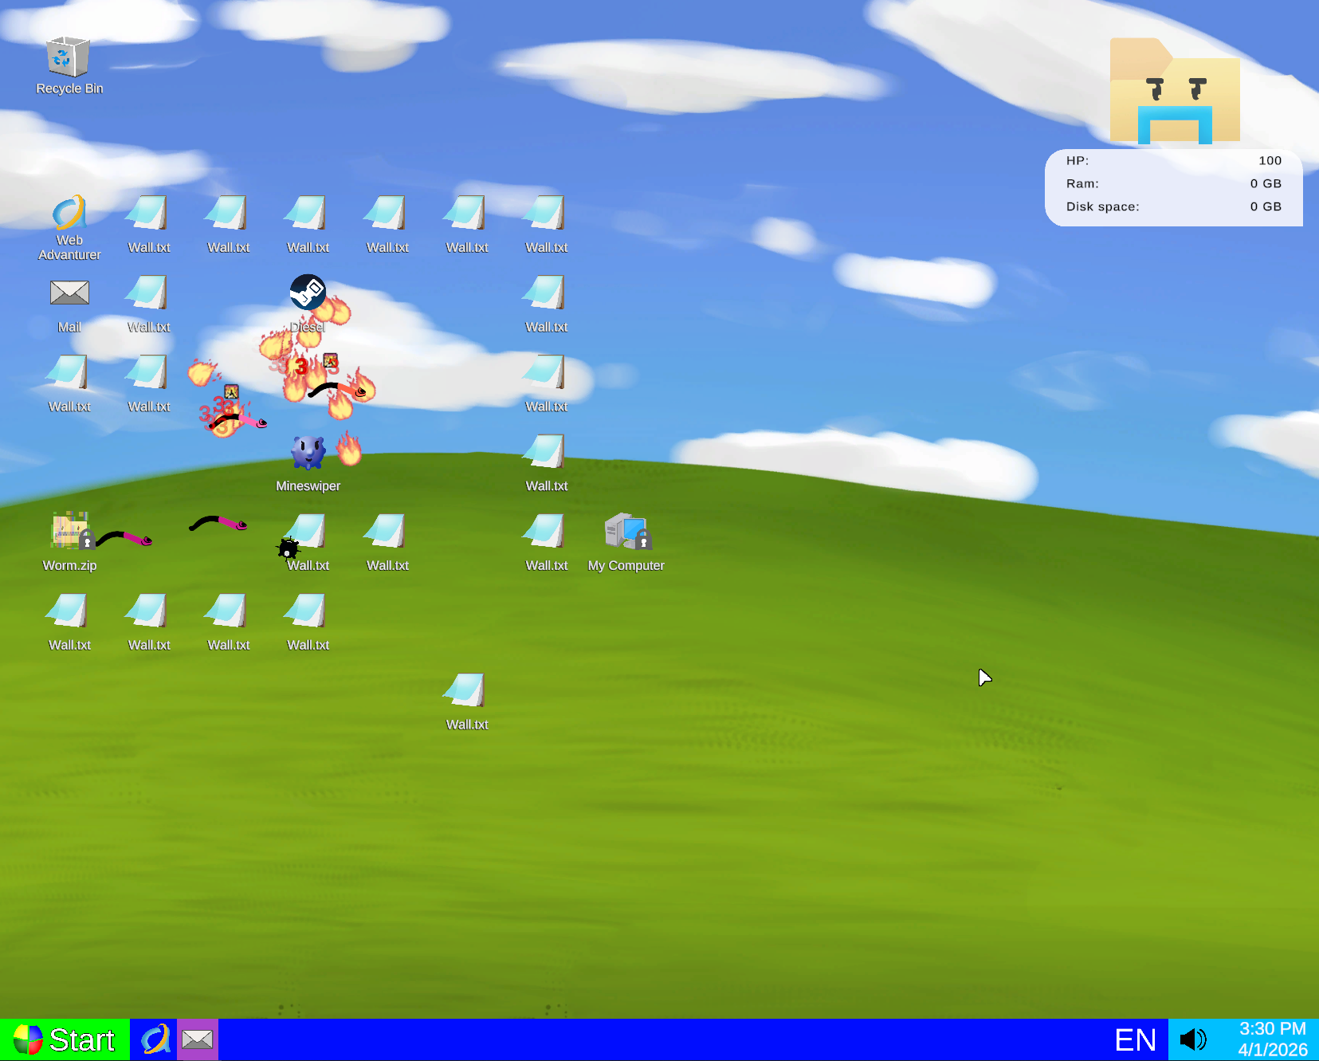The width and height of the screenshot is (1319, 1061).
Task: Open the Start menu
Action: click(65, 1039)
